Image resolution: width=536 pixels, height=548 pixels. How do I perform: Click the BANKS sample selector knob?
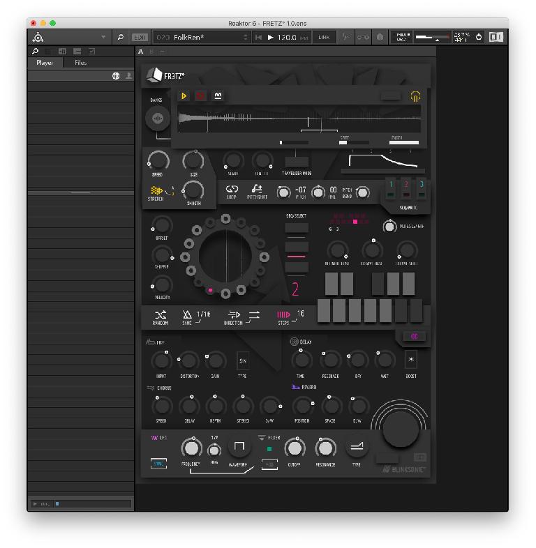(158, 119)
